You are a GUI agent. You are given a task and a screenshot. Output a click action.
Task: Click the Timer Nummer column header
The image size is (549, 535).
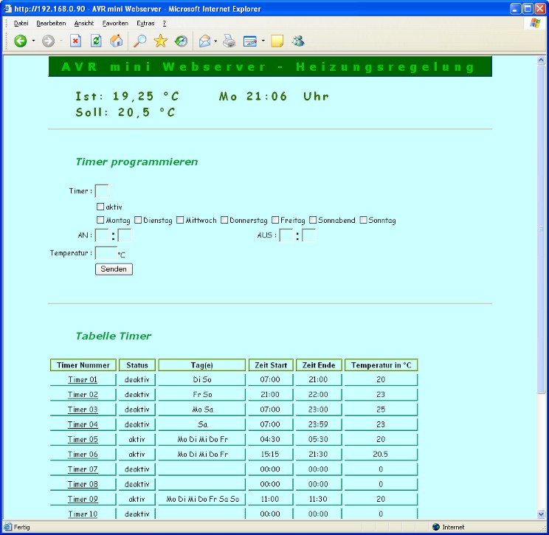coord(83,365)
